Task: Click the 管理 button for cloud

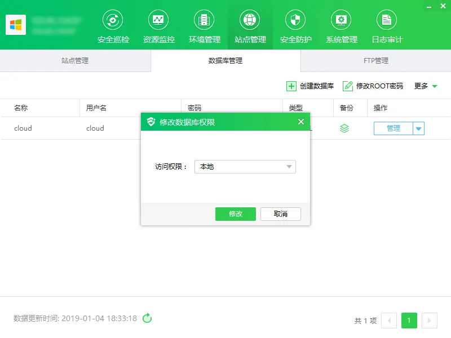Action: coord(393,128)
